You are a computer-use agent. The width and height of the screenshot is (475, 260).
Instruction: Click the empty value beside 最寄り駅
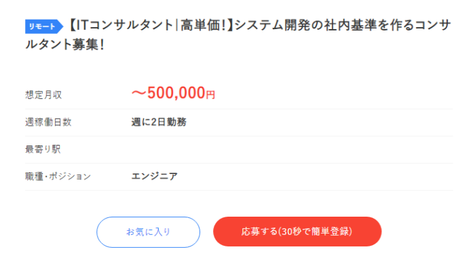pyautogui.click(x=292, y=150)
